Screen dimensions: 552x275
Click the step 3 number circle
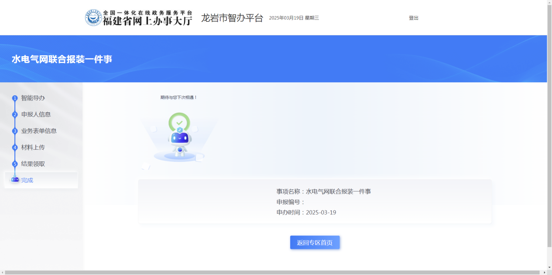[15, 131]
